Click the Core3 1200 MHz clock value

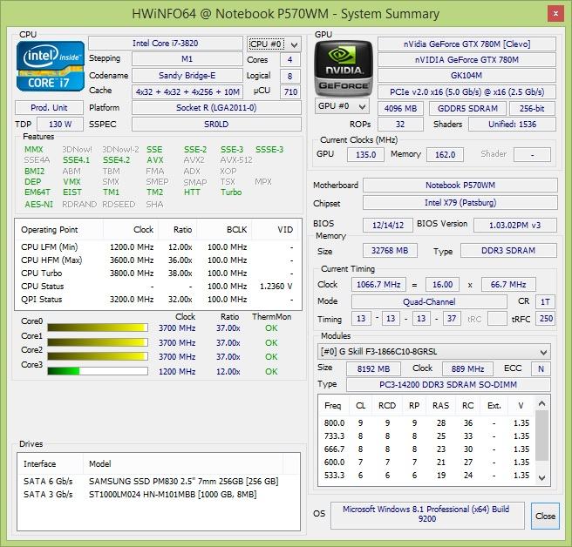click(x=177, y=371)
